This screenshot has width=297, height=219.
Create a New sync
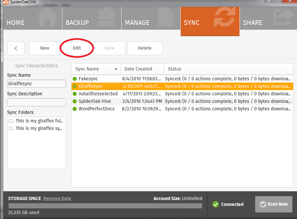[45, 48]
